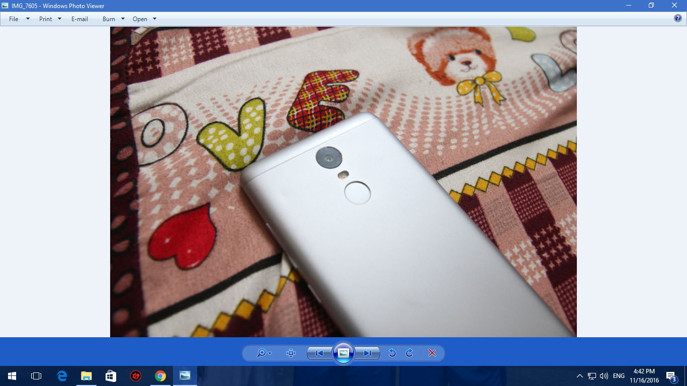Show hidden system tray icons
The image size is (687, 386).
click(x=580, y=376)
